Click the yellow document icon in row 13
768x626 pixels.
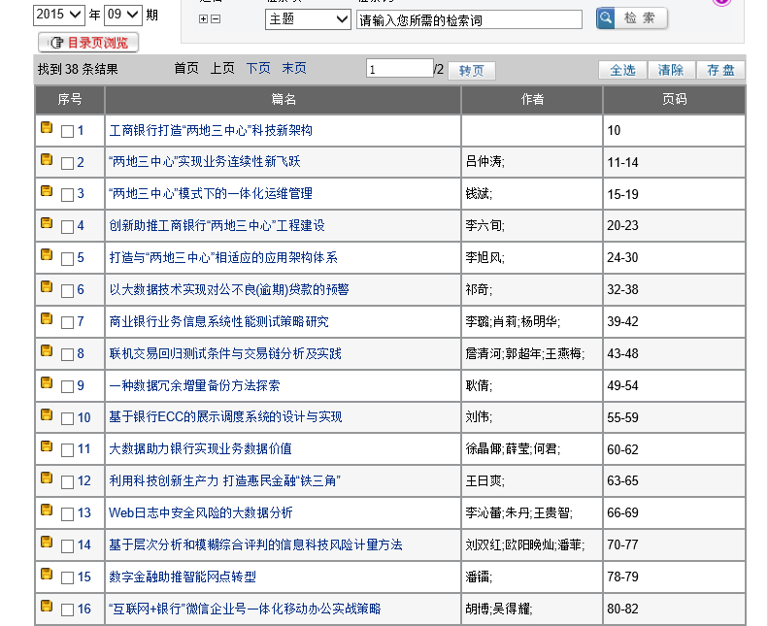click(x=47, y=510)
